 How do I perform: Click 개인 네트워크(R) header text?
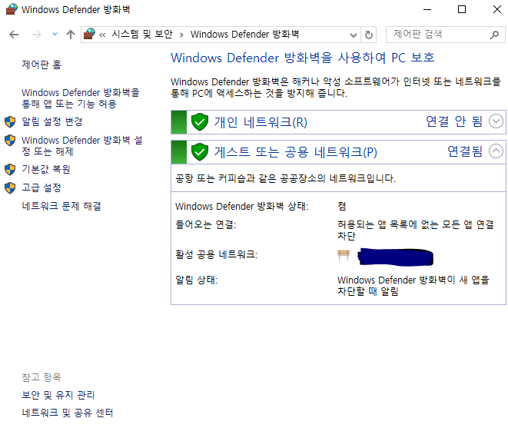(x=261, y=122)
